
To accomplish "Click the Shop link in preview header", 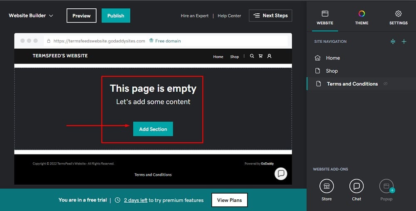I will click(234, 56).
